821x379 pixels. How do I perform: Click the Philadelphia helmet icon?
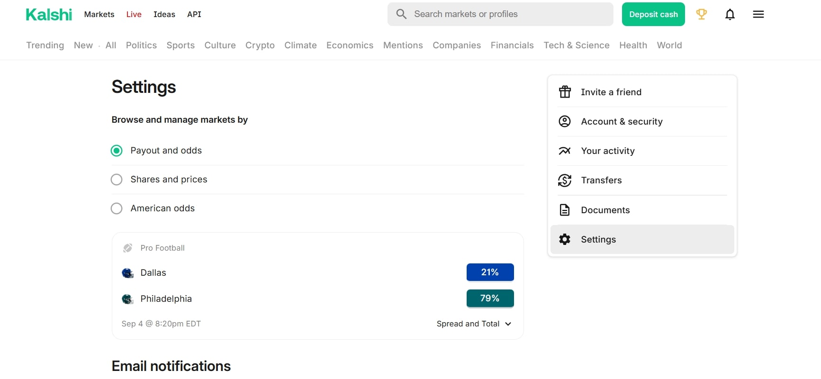127,299
